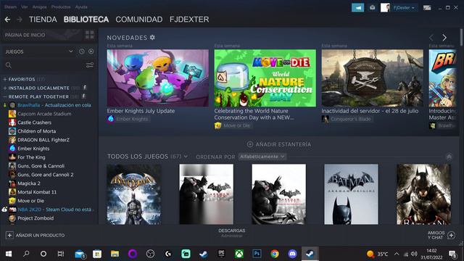464x261 pixels.
Task: Select Children of Morta in list
Action: click(x=37, y=131)
